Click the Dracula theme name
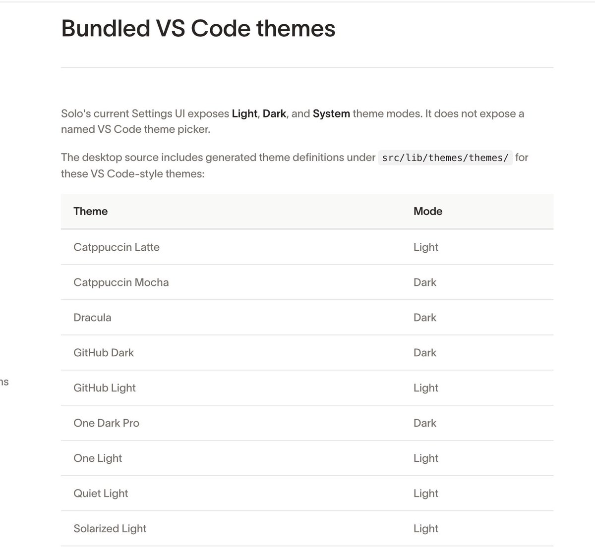 point(92,317)
